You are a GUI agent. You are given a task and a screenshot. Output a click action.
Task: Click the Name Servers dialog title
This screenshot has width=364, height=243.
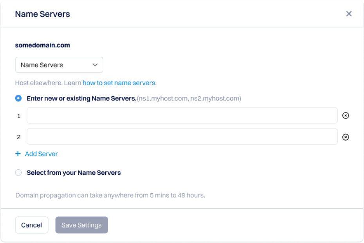pos(42,14)
